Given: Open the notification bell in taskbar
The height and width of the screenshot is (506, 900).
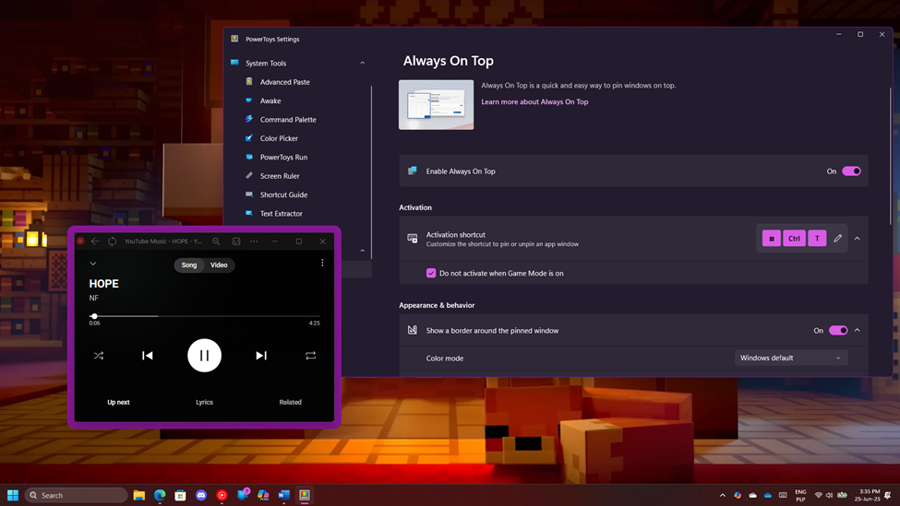Looking at the screenshot, I should tap(888, 495).
